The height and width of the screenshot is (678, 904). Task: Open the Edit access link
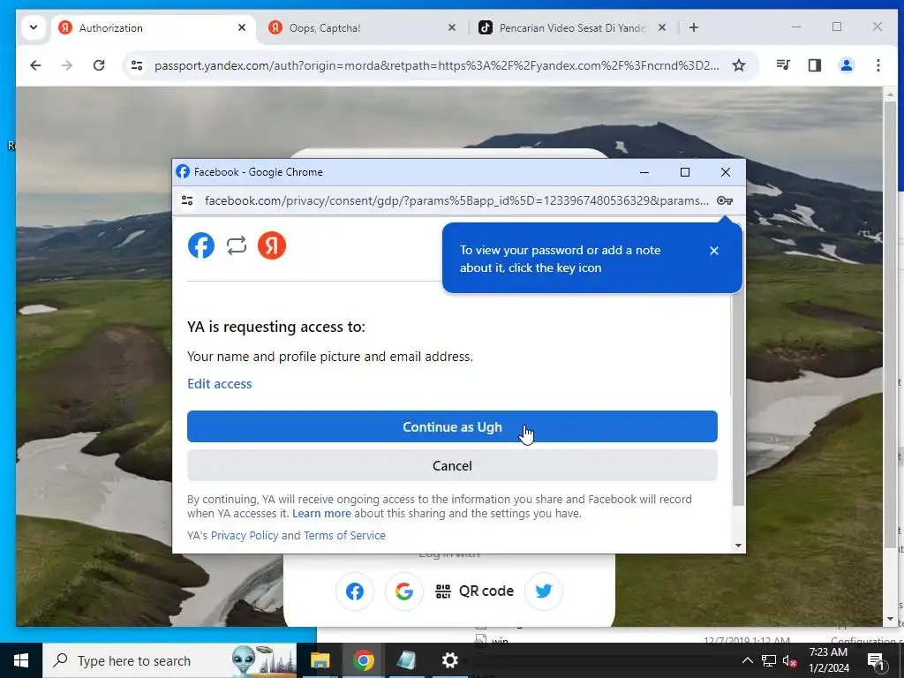220,384
